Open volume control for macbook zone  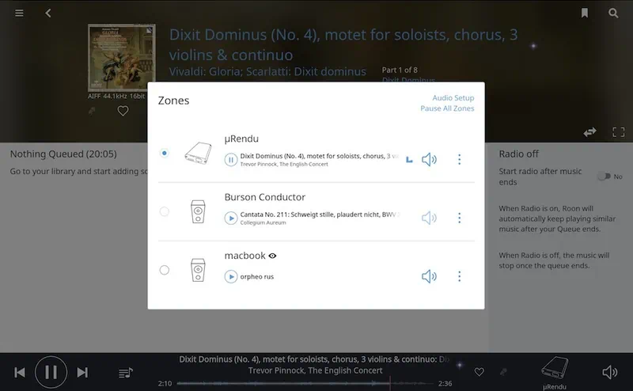click(429, 276)
